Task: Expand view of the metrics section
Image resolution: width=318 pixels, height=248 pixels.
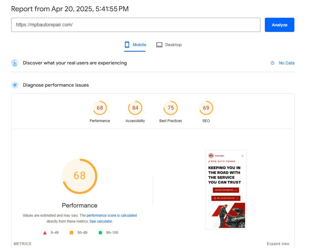Action: coord(278,244)
